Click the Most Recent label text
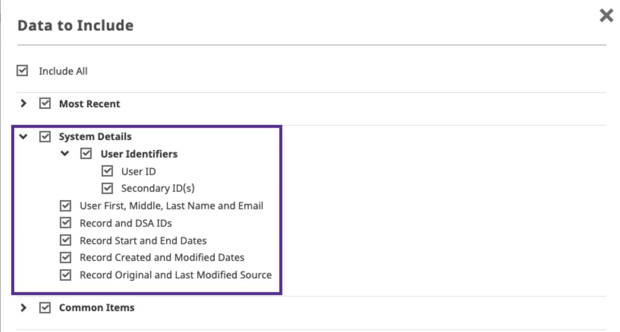This screenshot has height=332, width=620. tap(89, 104)
